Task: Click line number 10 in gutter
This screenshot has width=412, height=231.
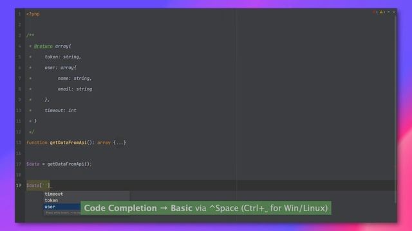Action: click(19, 110)
